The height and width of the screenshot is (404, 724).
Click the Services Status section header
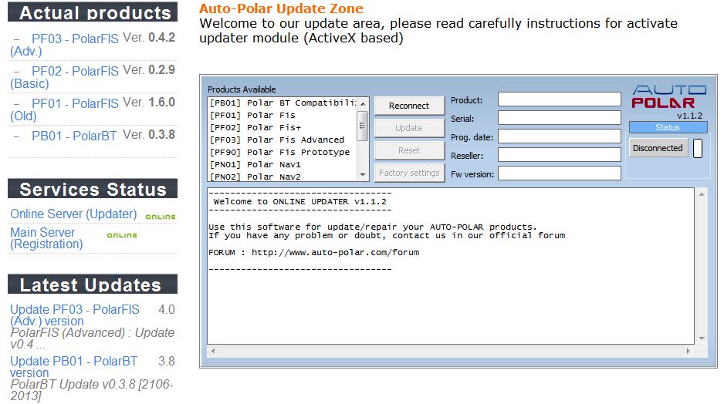point(93,189)
